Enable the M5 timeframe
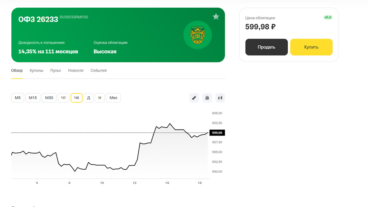Screen dimensions: 368x207 17,98
